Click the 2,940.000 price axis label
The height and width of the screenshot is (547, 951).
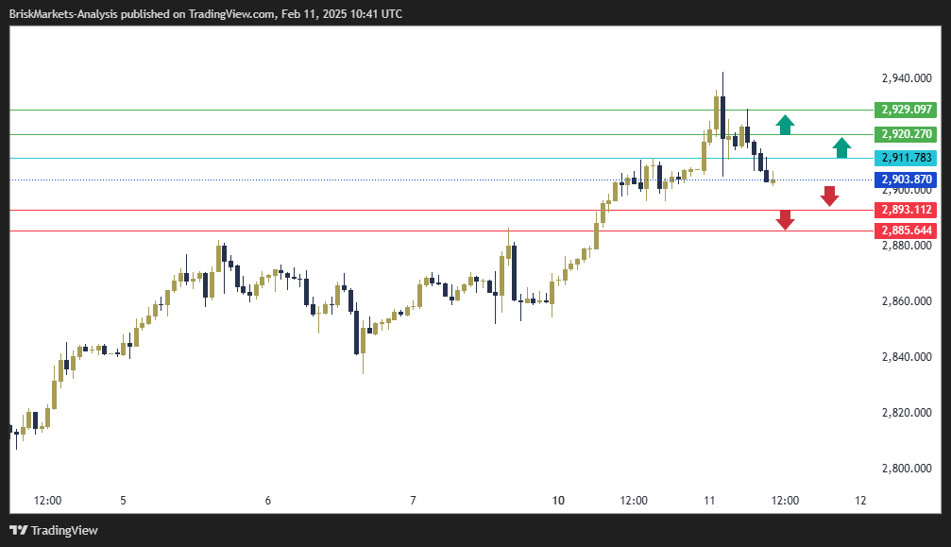(907, 78)
